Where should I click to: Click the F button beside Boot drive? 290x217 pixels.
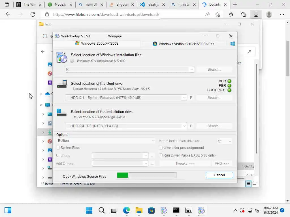(191, 97)
